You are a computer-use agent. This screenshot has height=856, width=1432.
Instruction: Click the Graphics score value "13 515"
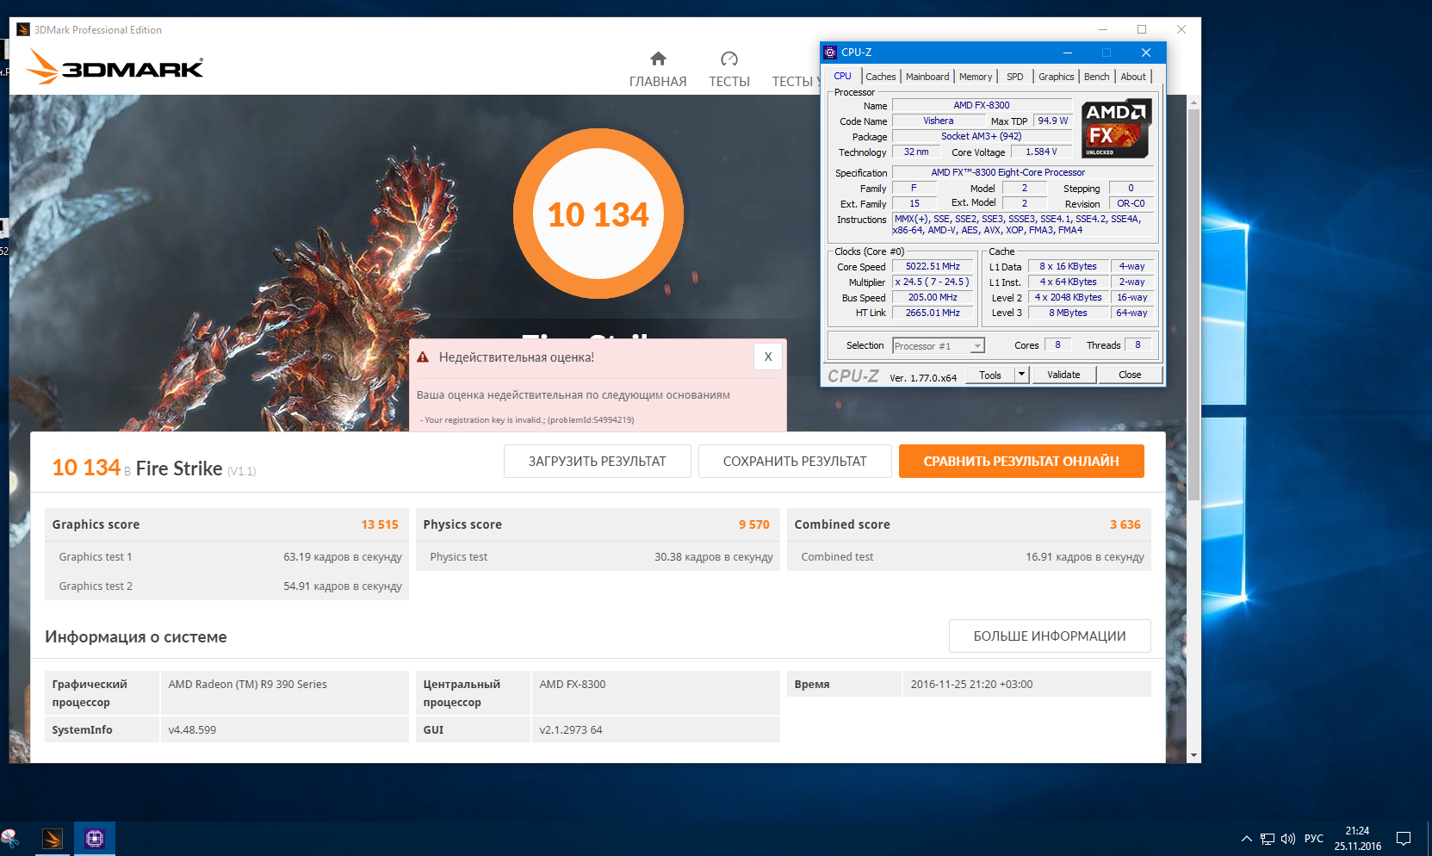[380, 524]
